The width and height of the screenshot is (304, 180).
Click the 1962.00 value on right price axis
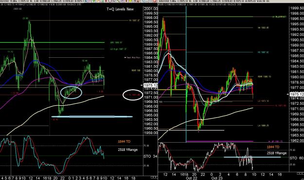297,141
